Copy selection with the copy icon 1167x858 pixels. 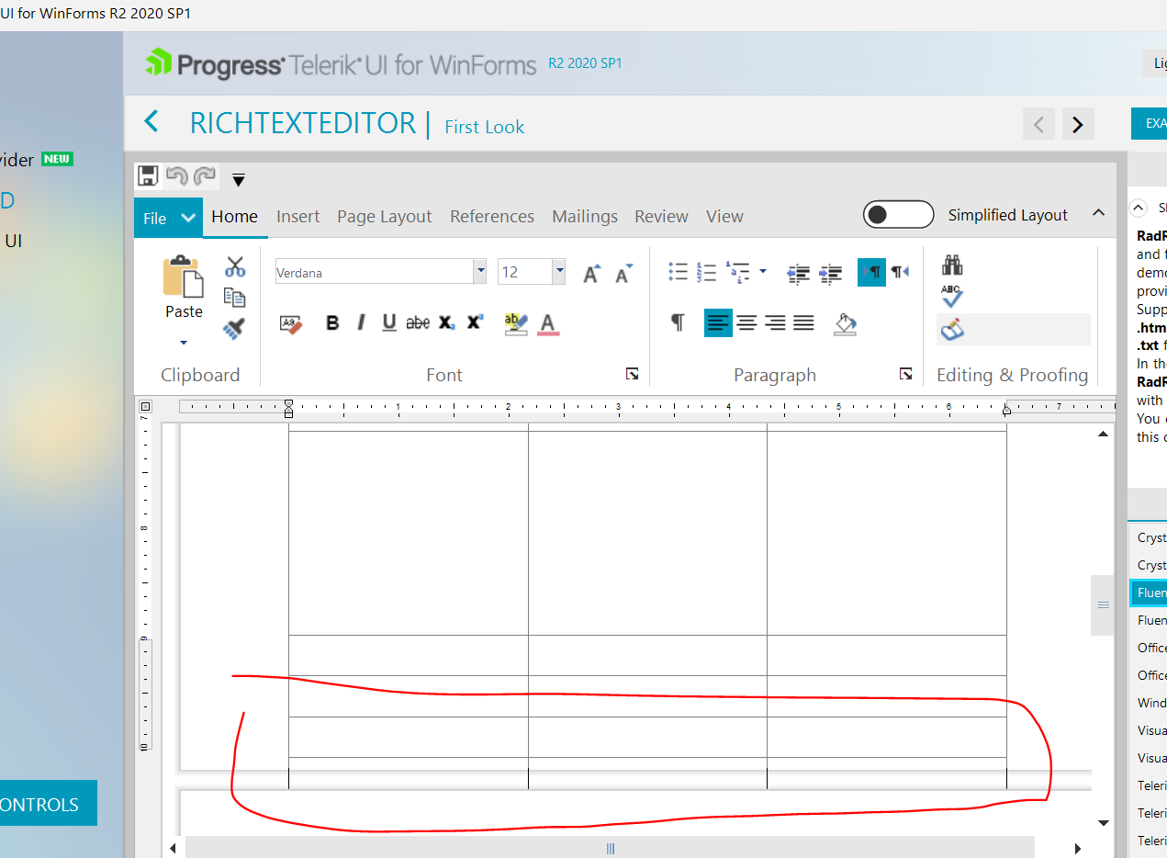235,298
